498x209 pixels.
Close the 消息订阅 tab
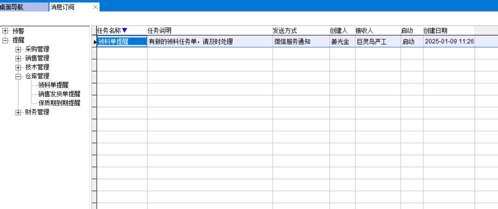95,7
